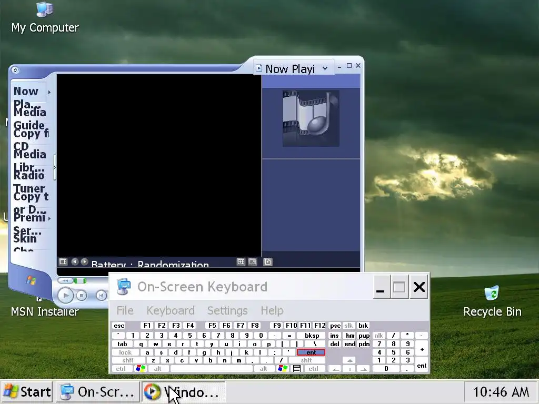Open the Media Library sidebar tab
539x404 pixels.
pos(29,160)
